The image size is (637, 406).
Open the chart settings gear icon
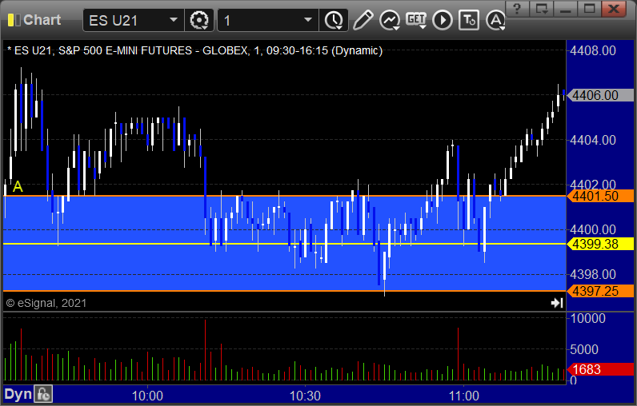pos(199,20)
